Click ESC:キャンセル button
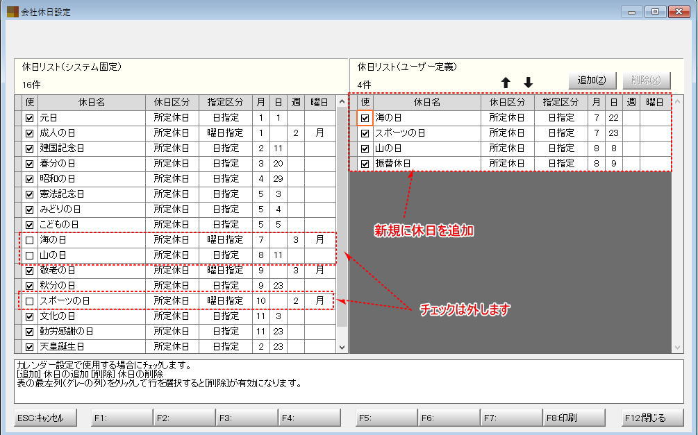 (45, 418)
